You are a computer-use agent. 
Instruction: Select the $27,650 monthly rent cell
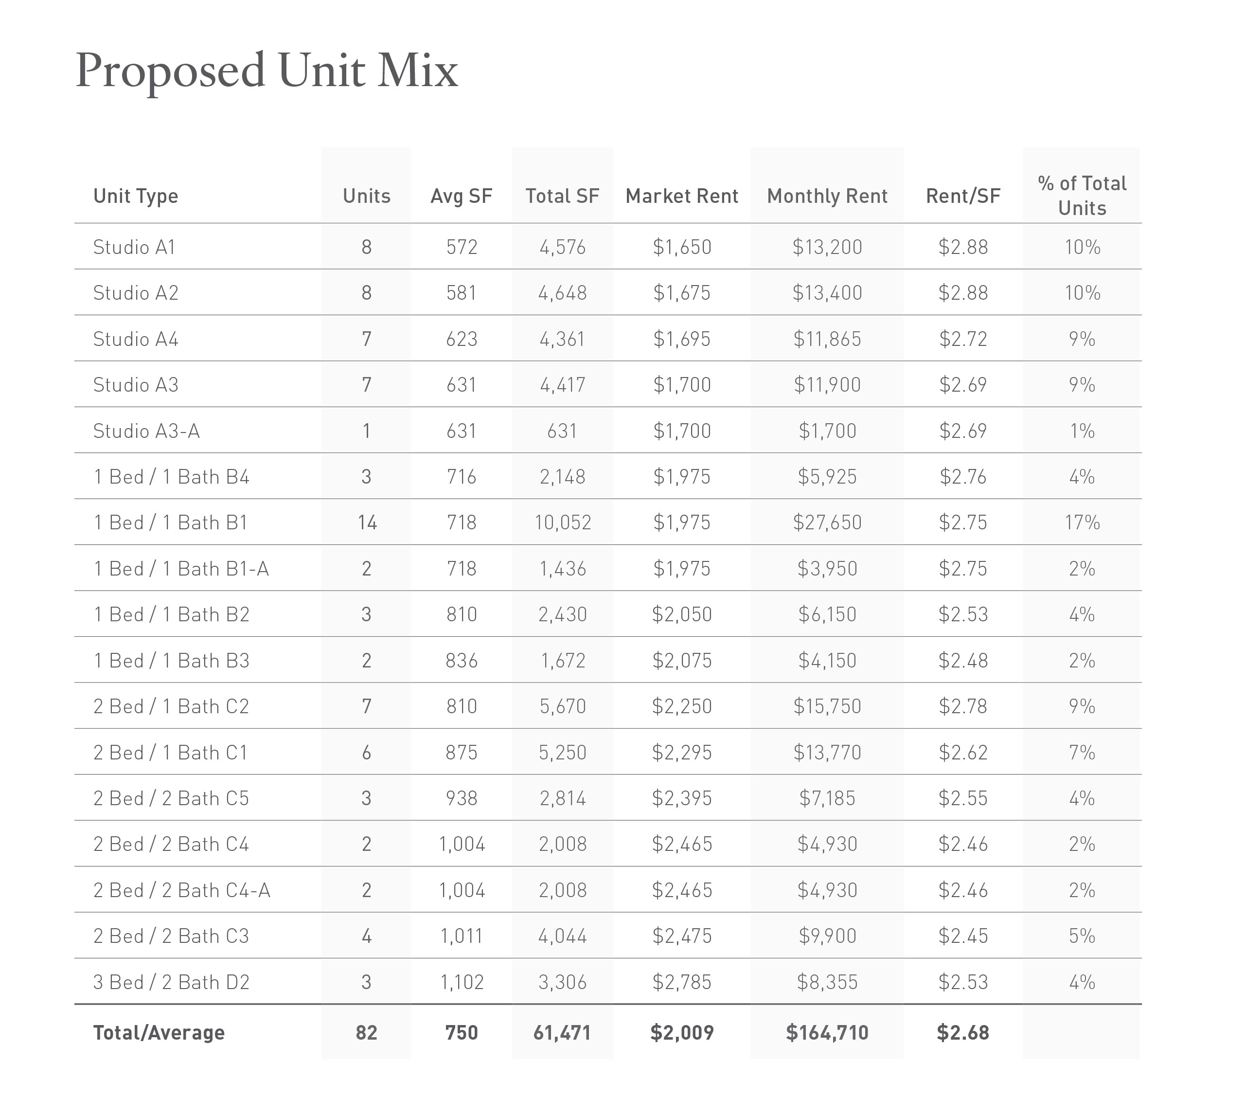[827, 522]
